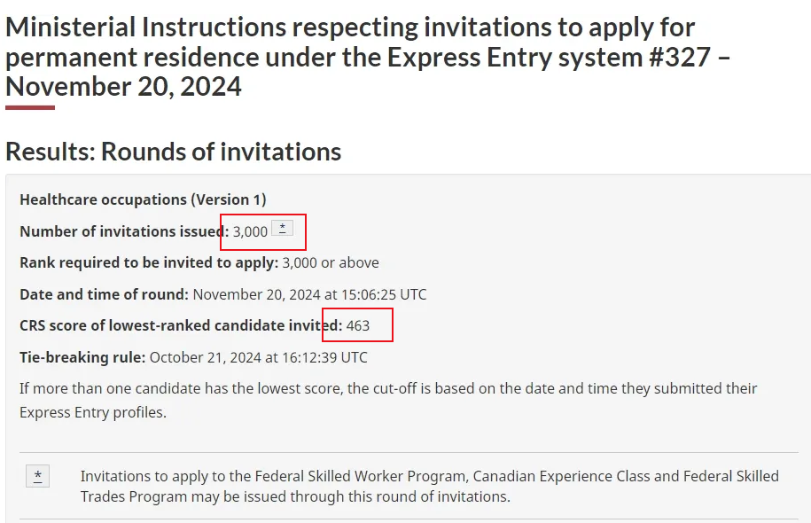Click the 'Number of invitations issued' label
The height and width of the screenshot is (523, 811).
tap(123, 231)
